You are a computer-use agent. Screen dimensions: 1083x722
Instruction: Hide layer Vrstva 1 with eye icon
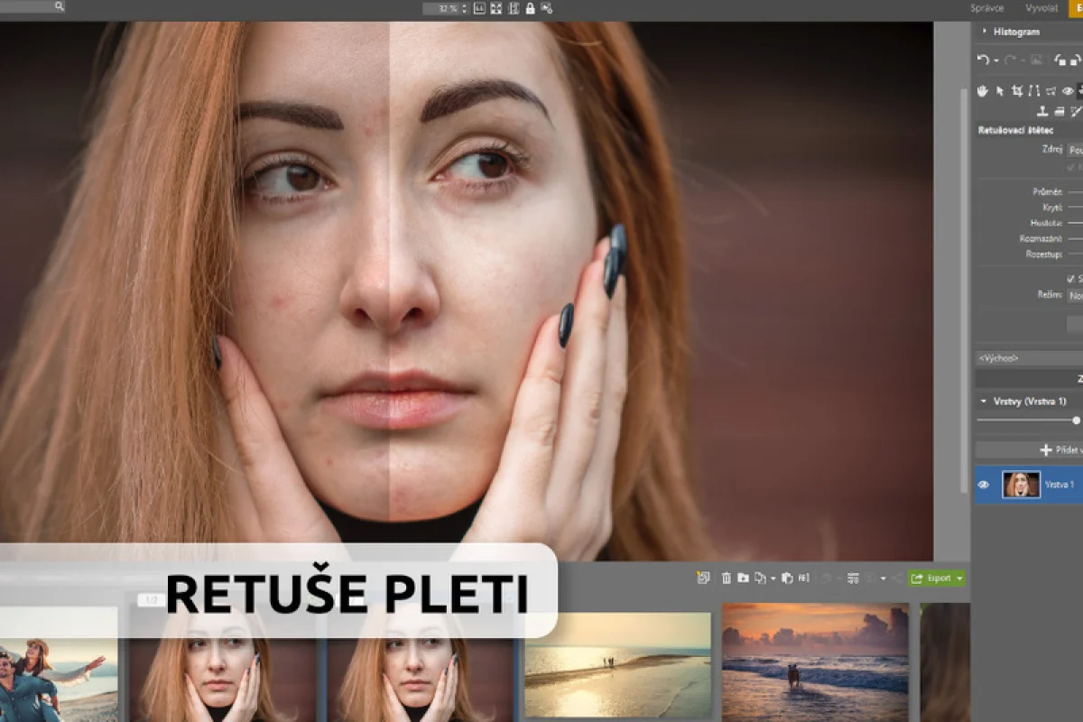click(x=984, y=485)
